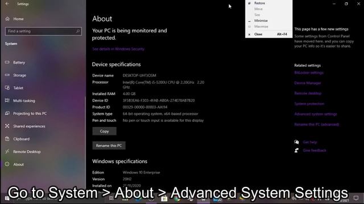Click the edition value Windows 10 Enterprise
Viewport: 364px width, 204px height.
click(141, 172)
